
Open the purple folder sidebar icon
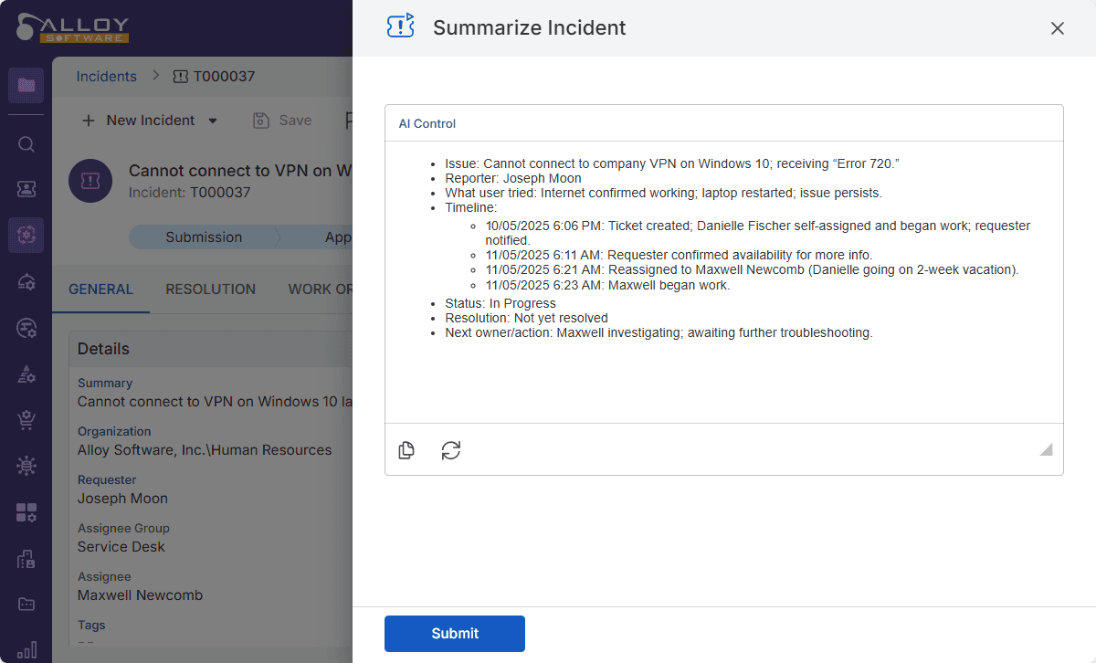[x=26, y=86]
